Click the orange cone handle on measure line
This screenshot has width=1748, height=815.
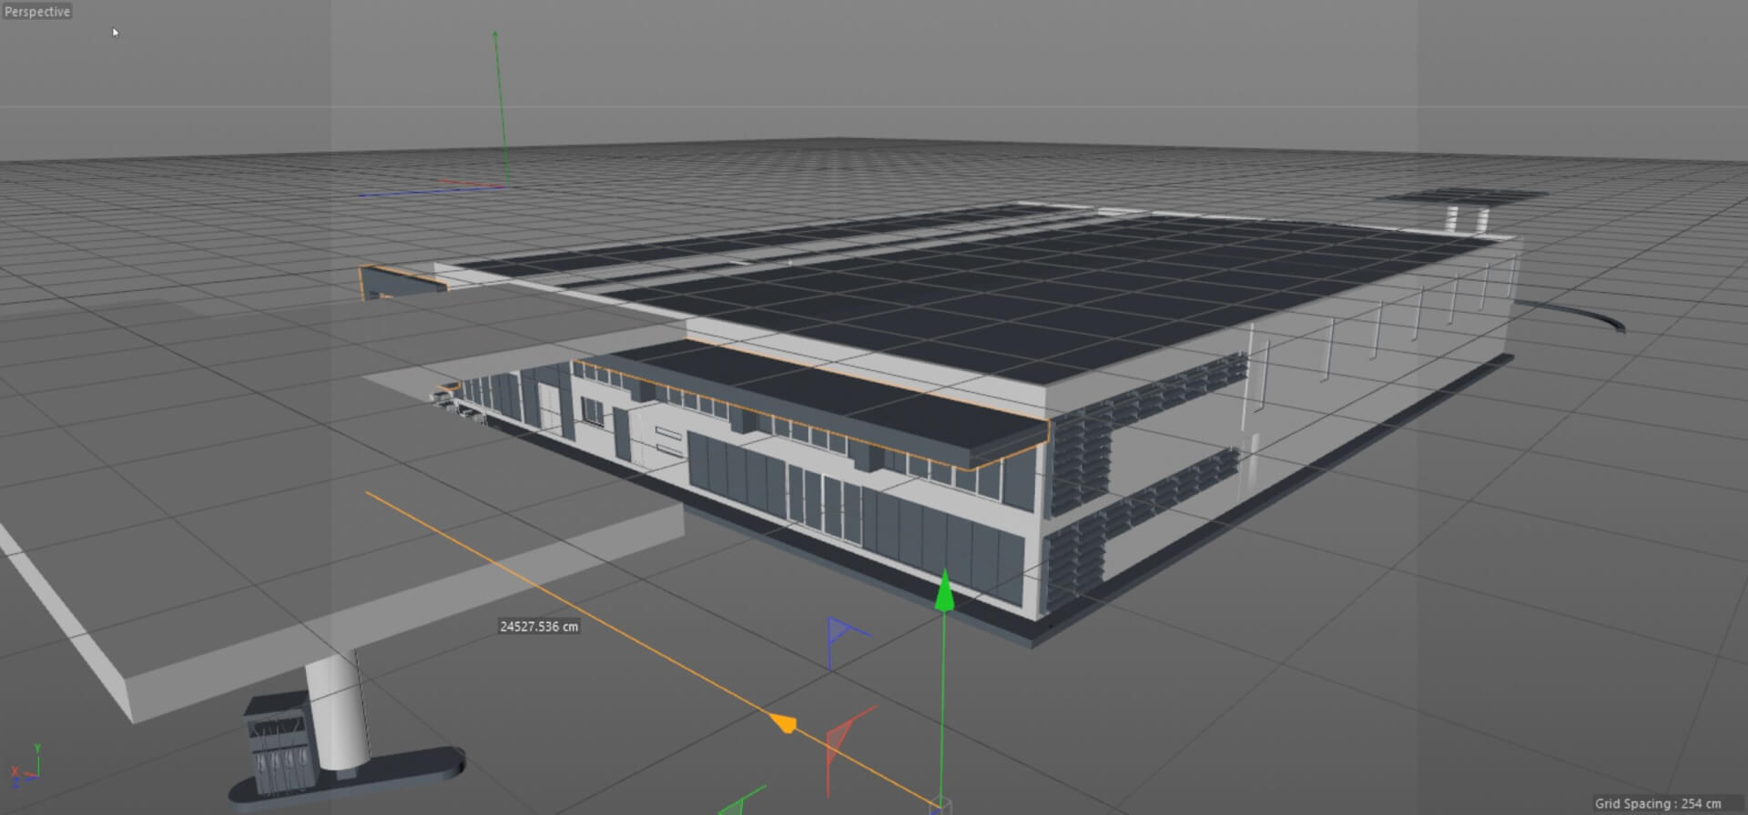point(783,724)
